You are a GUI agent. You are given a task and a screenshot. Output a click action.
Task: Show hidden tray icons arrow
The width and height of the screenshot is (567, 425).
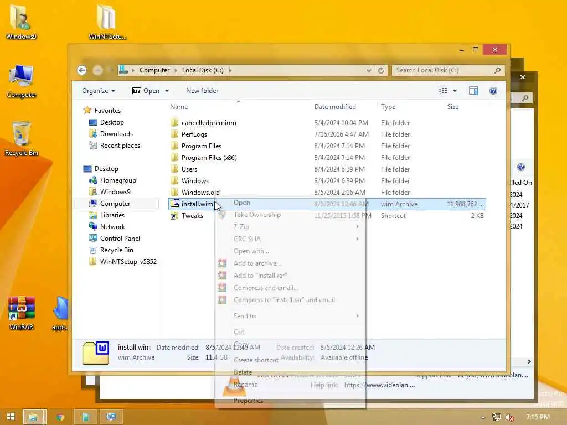[483, 417]
